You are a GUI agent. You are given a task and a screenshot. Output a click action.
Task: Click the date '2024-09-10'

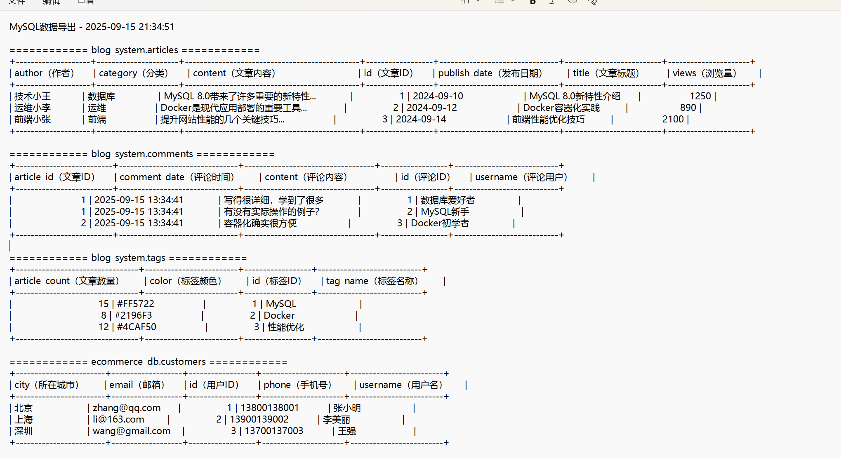tap(438, 96)
